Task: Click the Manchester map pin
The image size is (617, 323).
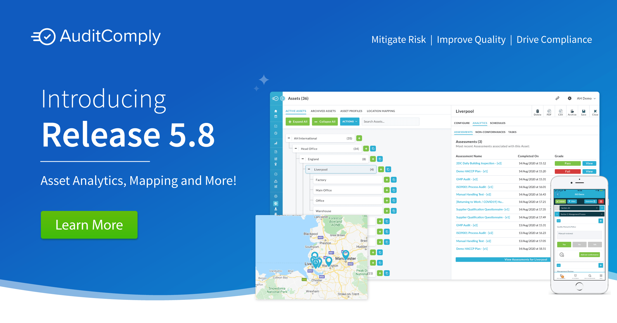Action: [x=346, y=255]
